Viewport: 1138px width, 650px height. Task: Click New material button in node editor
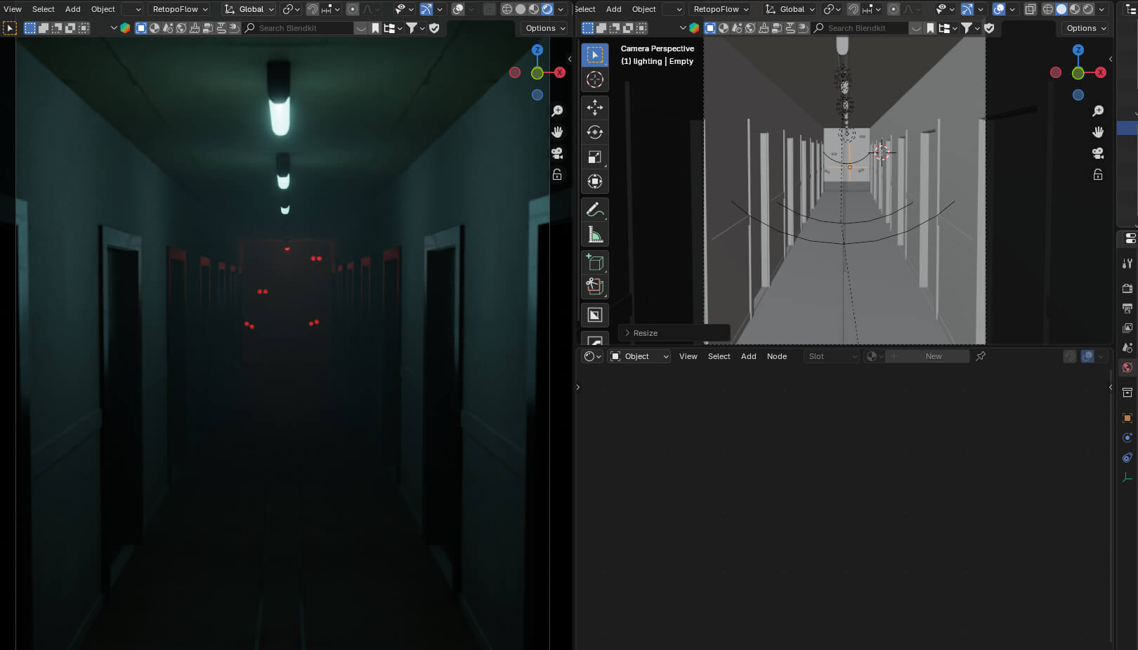coord(928,356)
